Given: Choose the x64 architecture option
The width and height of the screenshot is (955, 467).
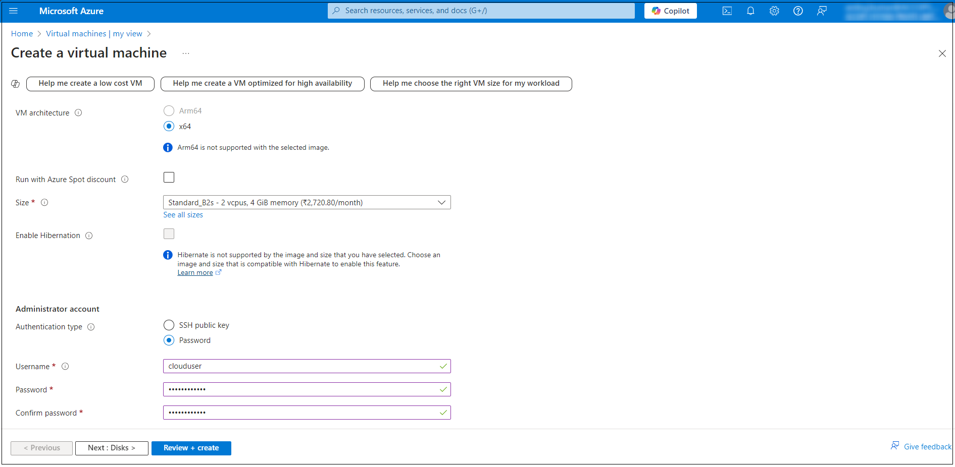Looking at the screenshot, I should 169,126.
